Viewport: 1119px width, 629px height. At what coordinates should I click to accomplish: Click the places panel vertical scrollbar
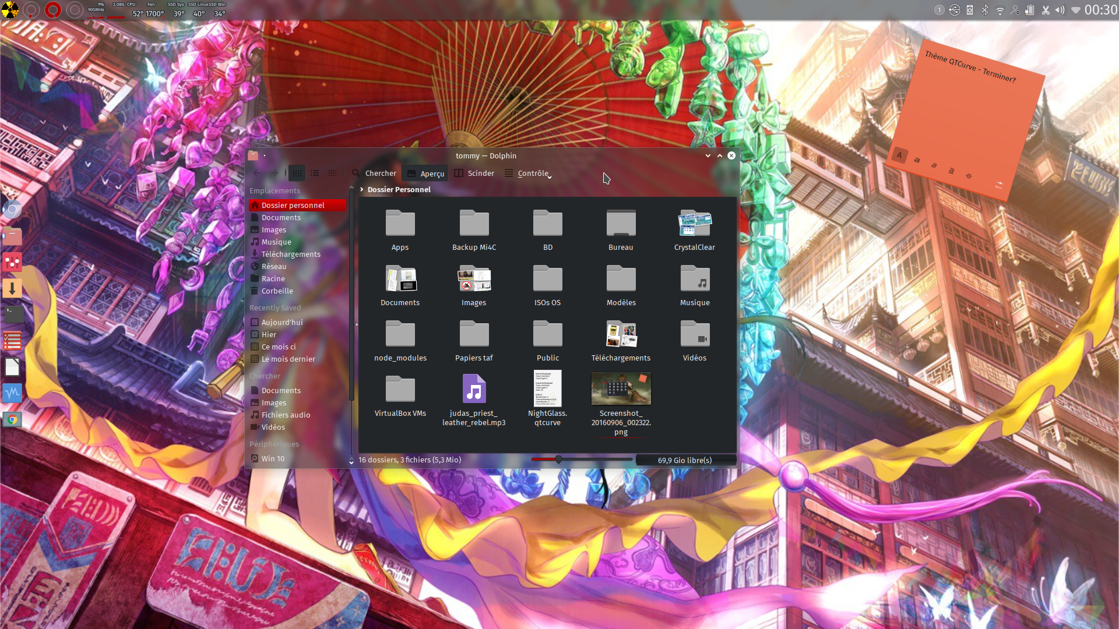click(351, 294)
